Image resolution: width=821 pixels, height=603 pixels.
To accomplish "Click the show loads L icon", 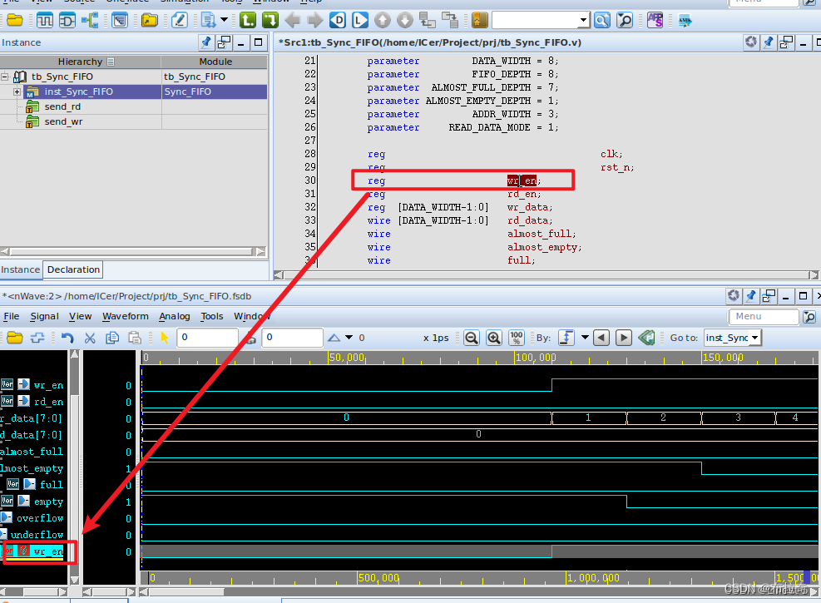I will (360, 21).
